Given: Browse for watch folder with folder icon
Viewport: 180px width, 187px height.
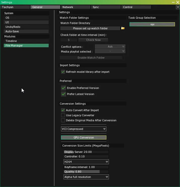Looking at the screenshot, I should click(x=123, y=28).
